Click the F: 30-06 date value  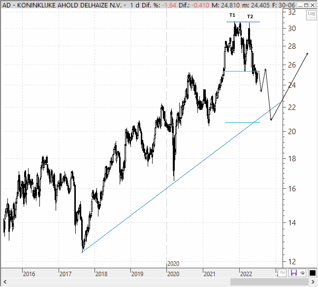pos(284,5)
